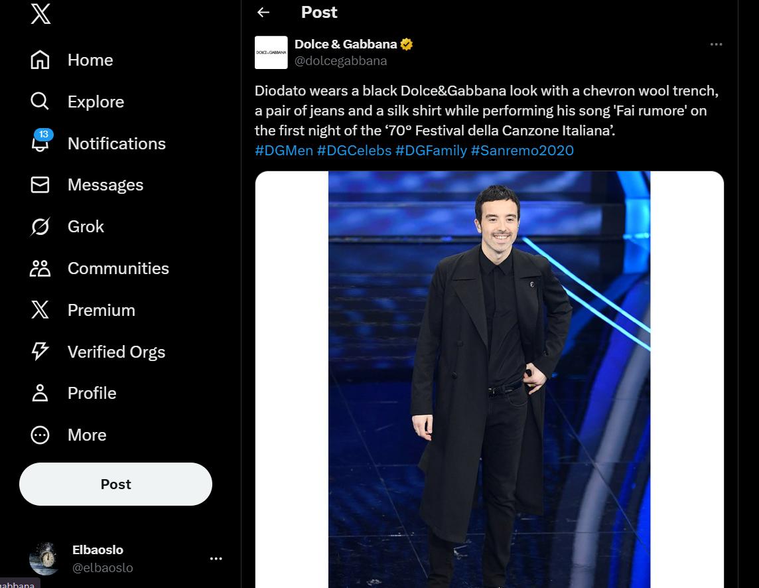Follow the #Sanremo2020 hashtag link
The width and height of the screenshot is (759, 588).
click(x=522, y=151)
